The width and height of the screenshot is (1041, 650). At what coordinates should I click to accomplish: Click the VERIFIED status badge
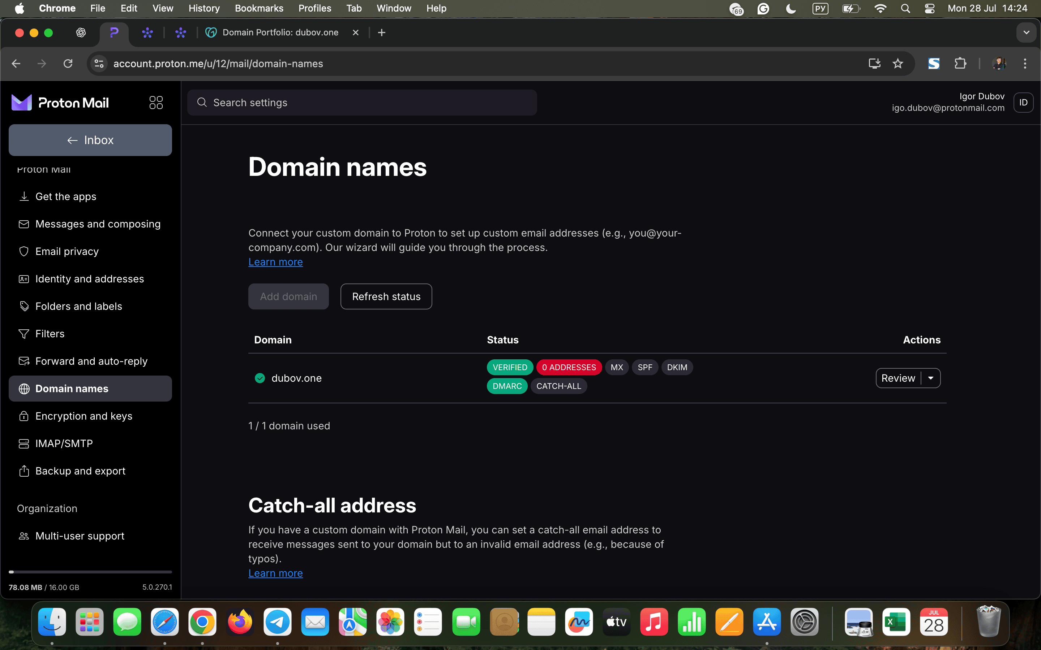point(510,368)
